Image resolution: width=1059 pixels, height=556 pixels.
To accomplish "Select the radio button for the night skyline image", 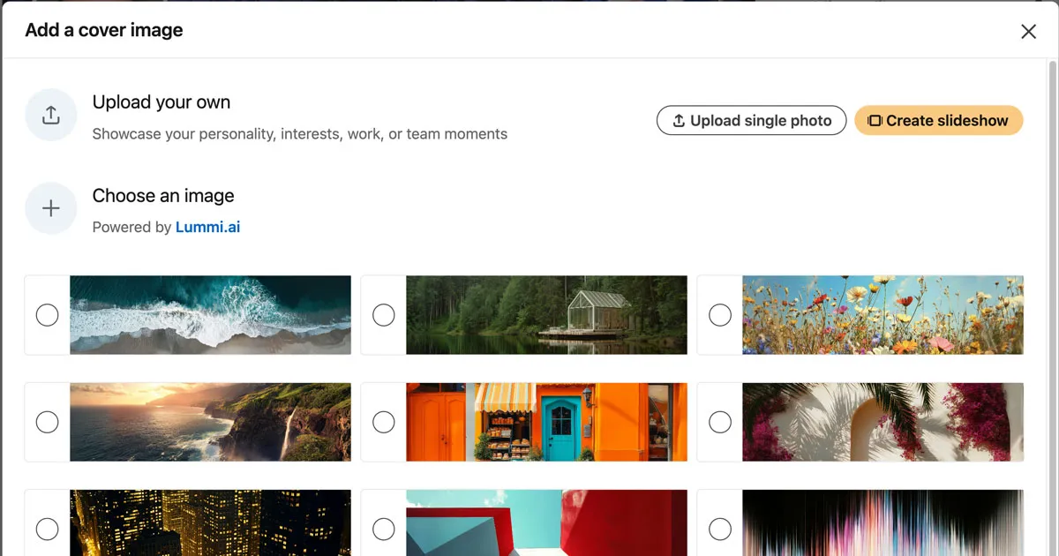I will (48, 529).
